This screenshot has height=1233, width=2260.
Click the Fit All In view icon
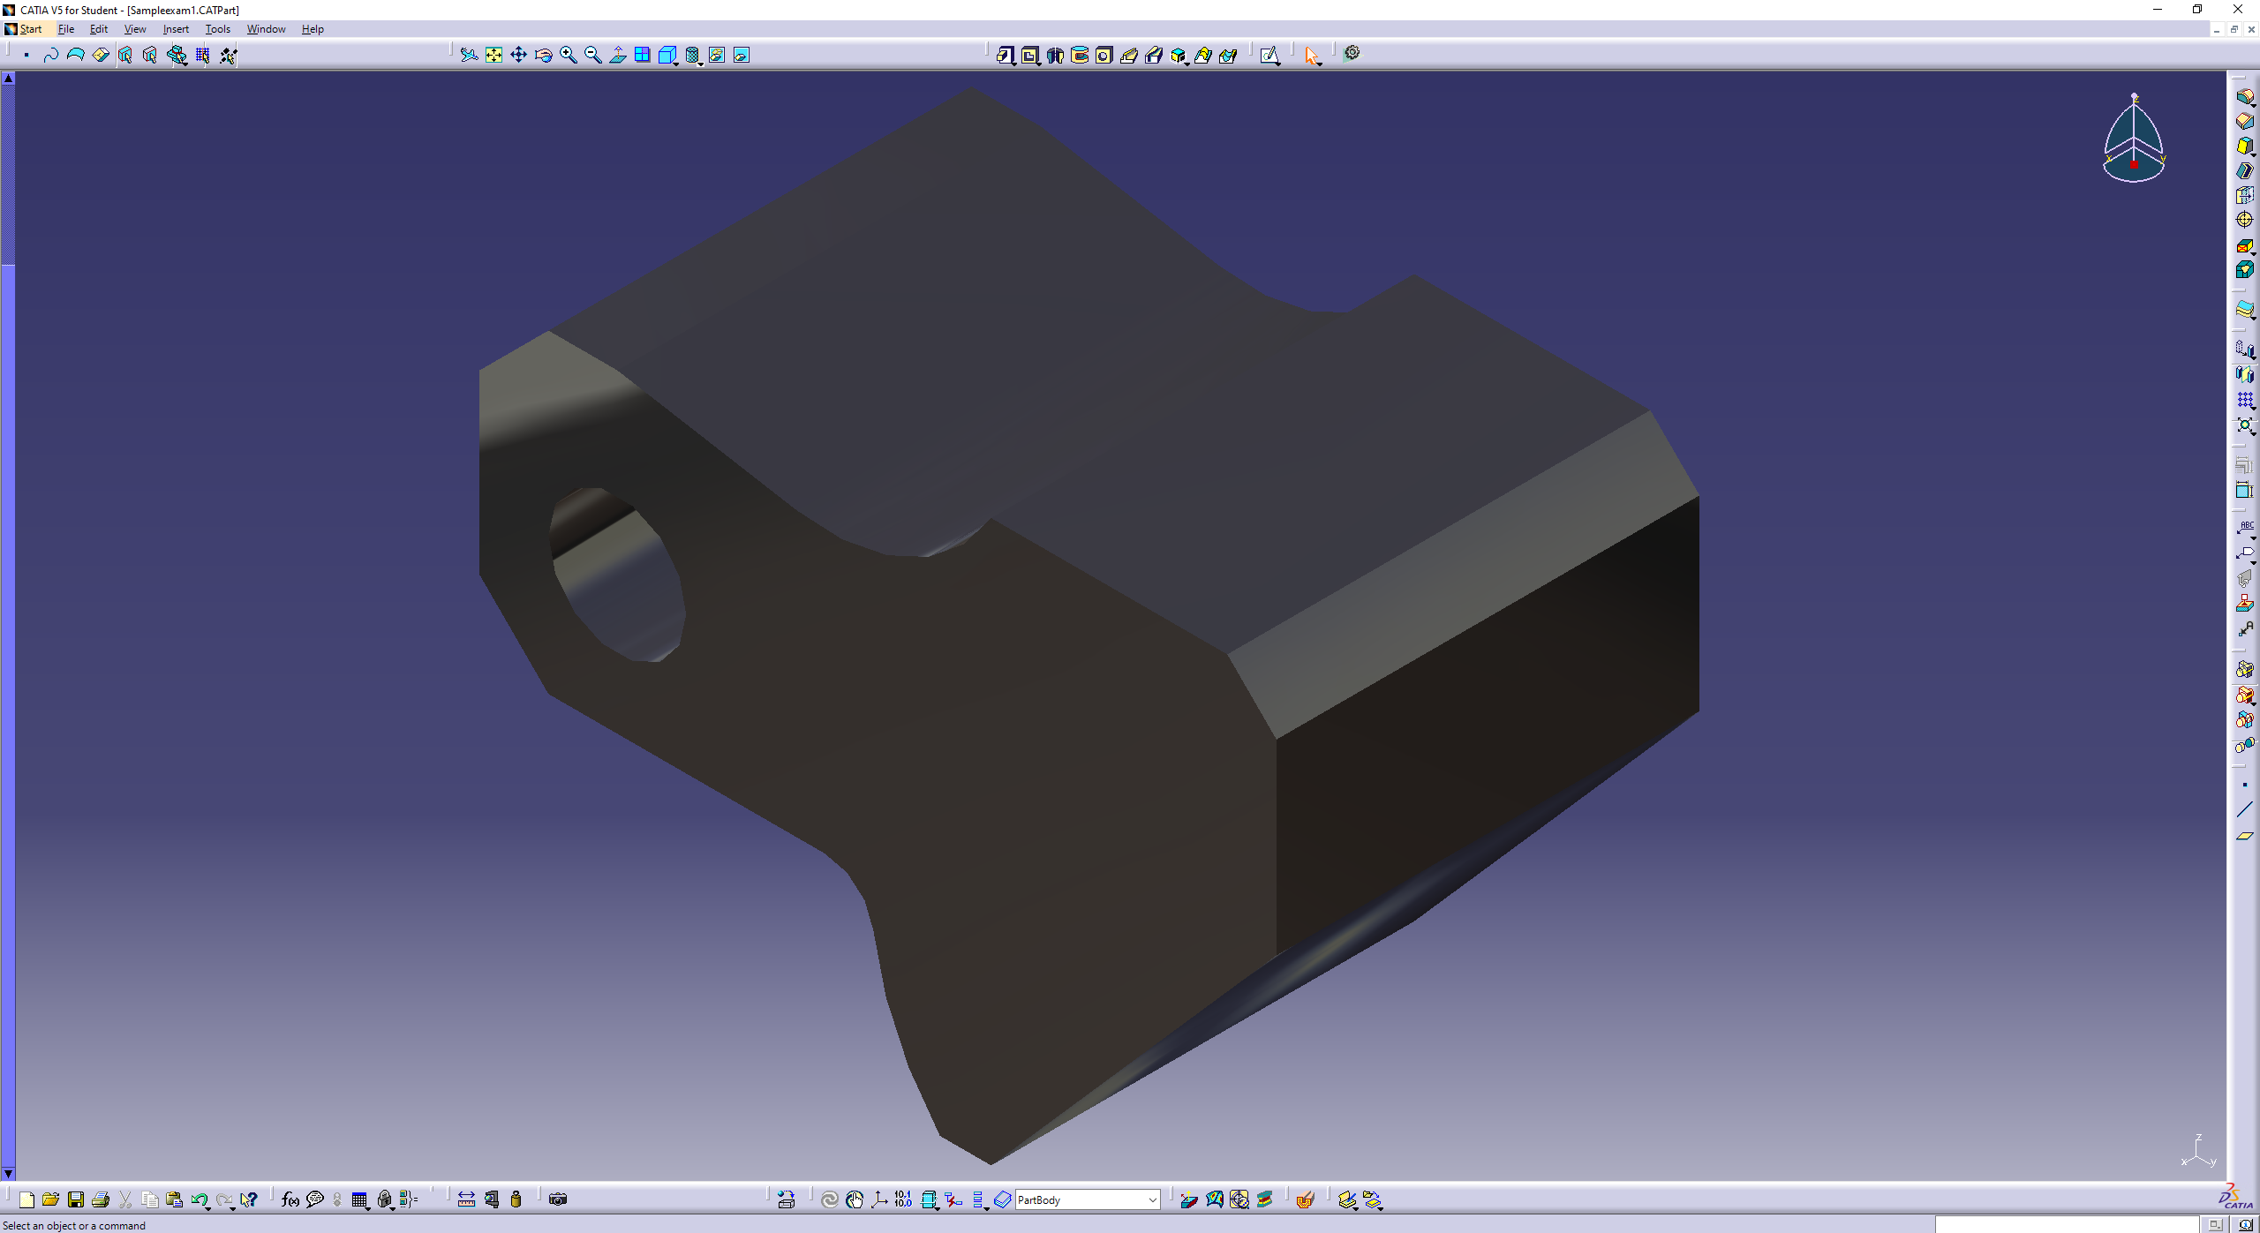pyautogui.click(x=493, y=55)
